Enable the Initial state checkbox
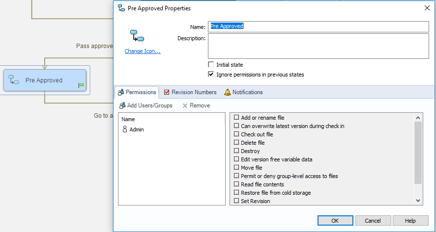436x232 pixels. (x=211, y=65)
